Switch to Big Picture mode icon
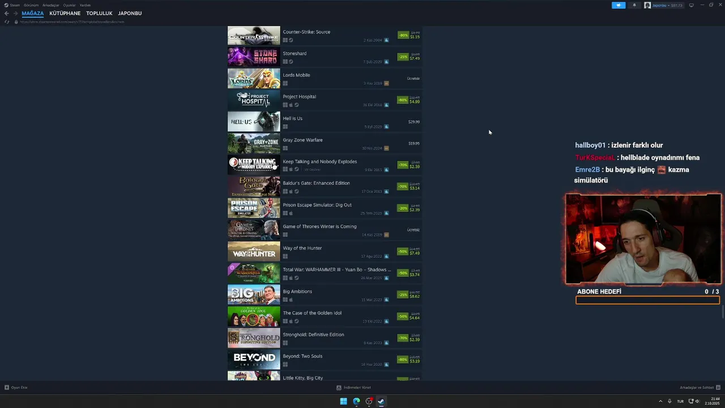The image size is (725, 408). (691, 5)
